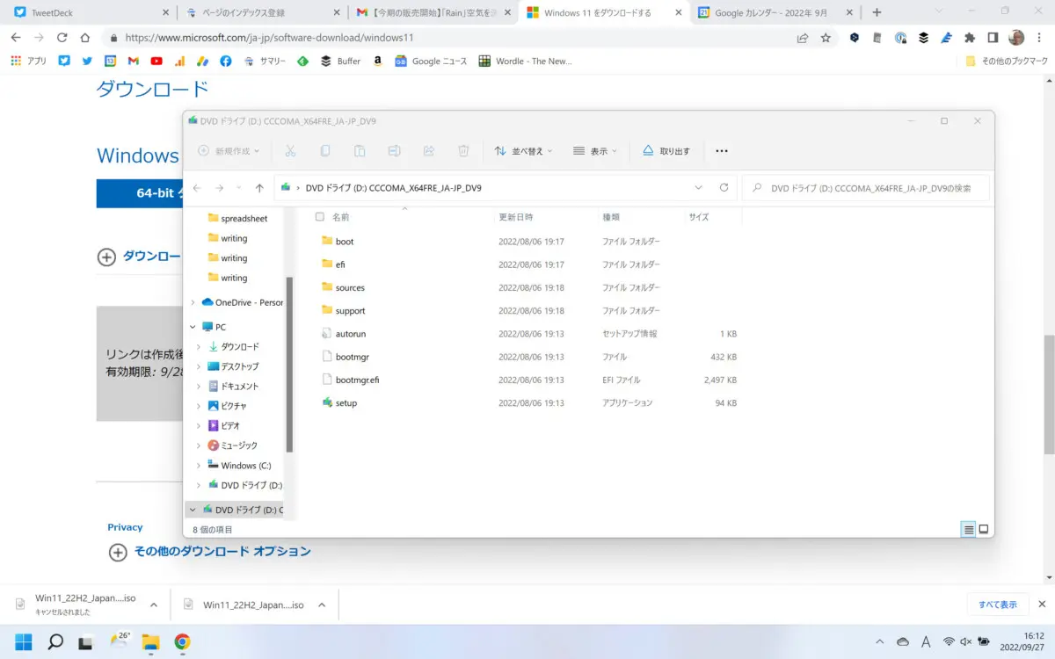
Task: Open Windows Start menu
Action: coord(23,641)
